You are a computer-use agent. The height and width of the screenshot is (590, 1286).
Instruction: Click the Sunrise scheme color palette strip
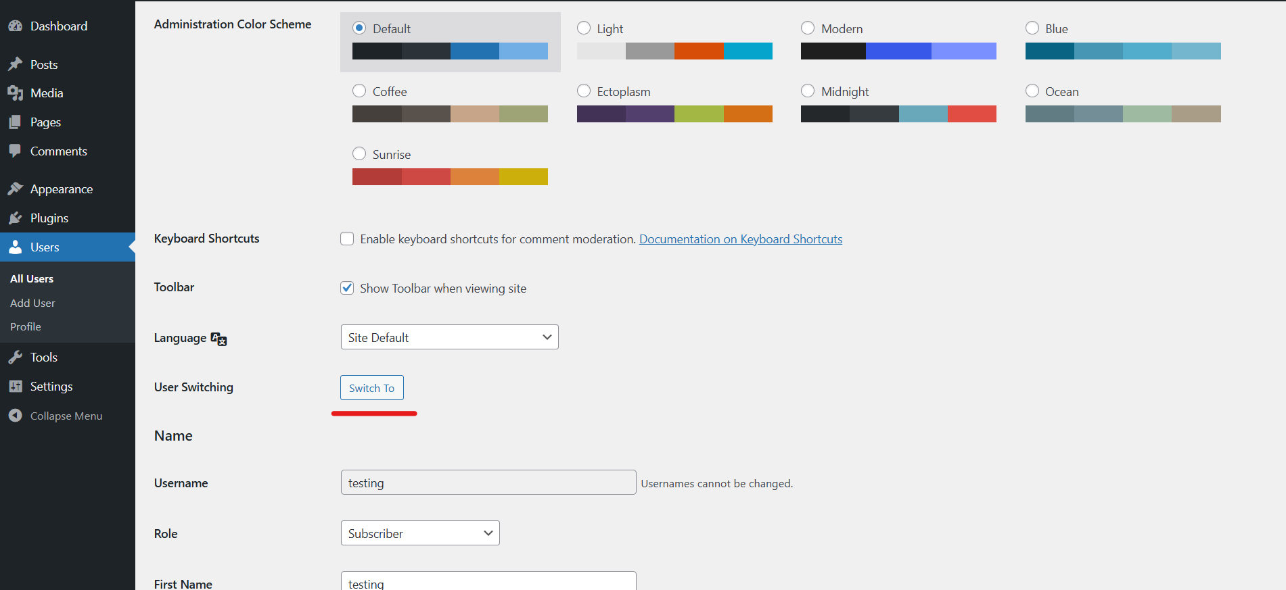(x=450, y=176)
